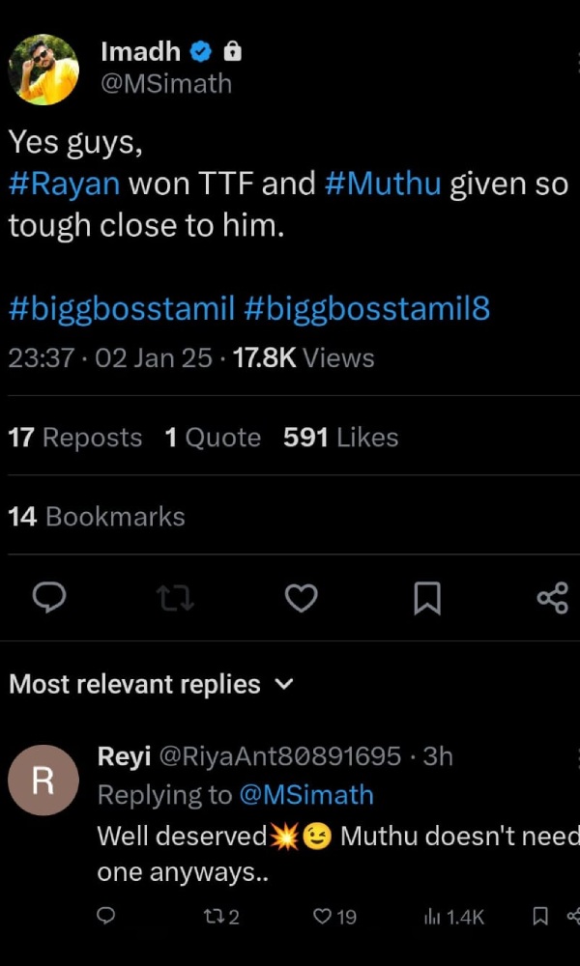Expand the Most relevant replies sort options
Viewport: 580px width, 966px height.
click(283, 684)
